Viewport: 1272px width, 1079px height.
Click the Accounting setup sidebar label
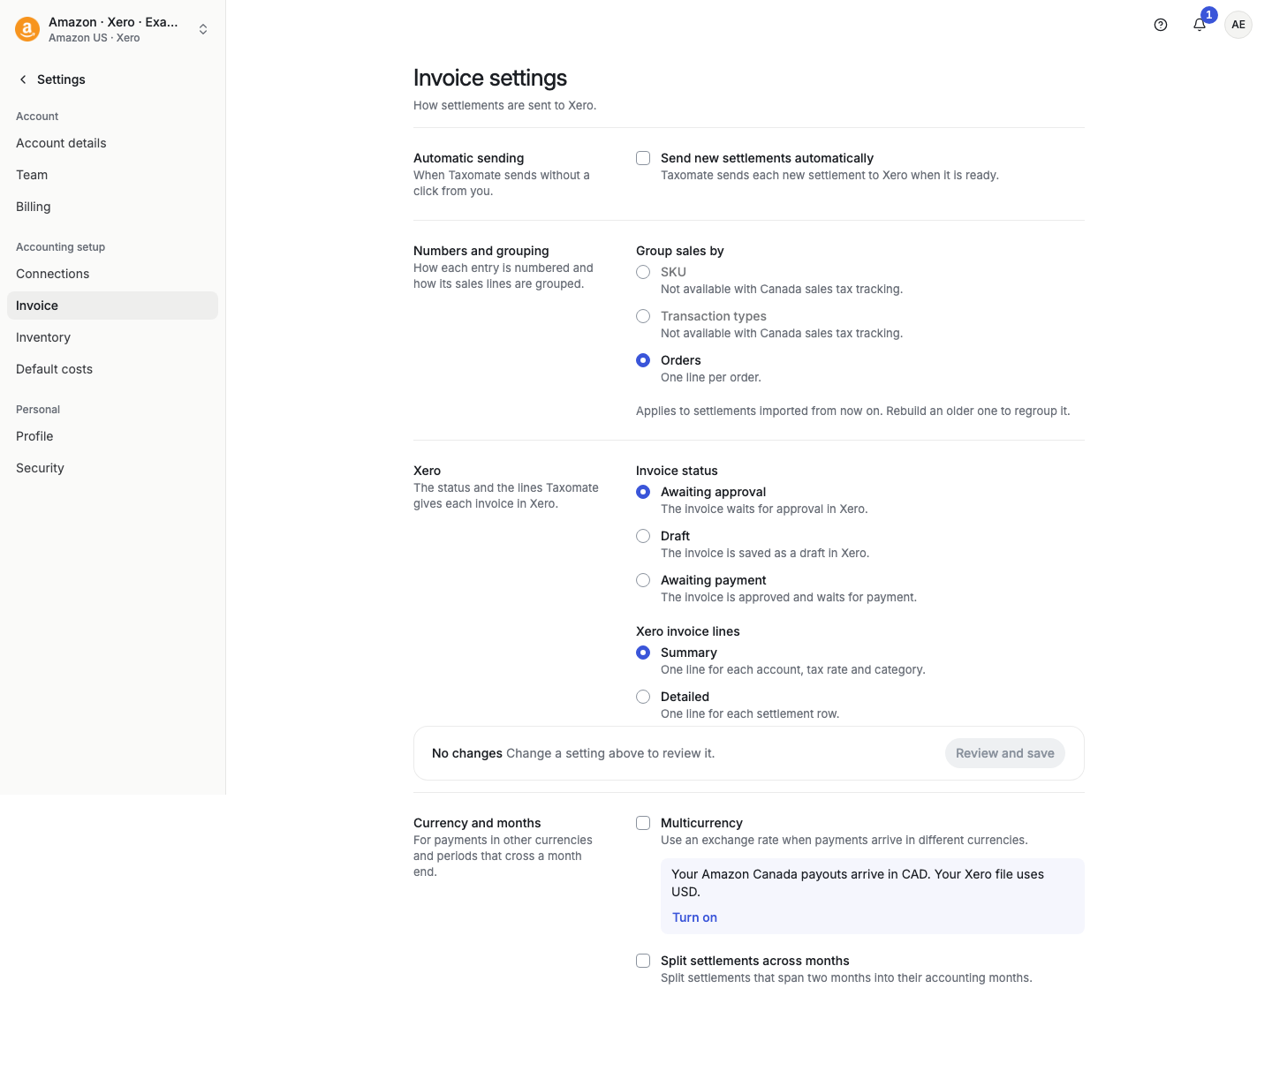click(x=61, y=247)
